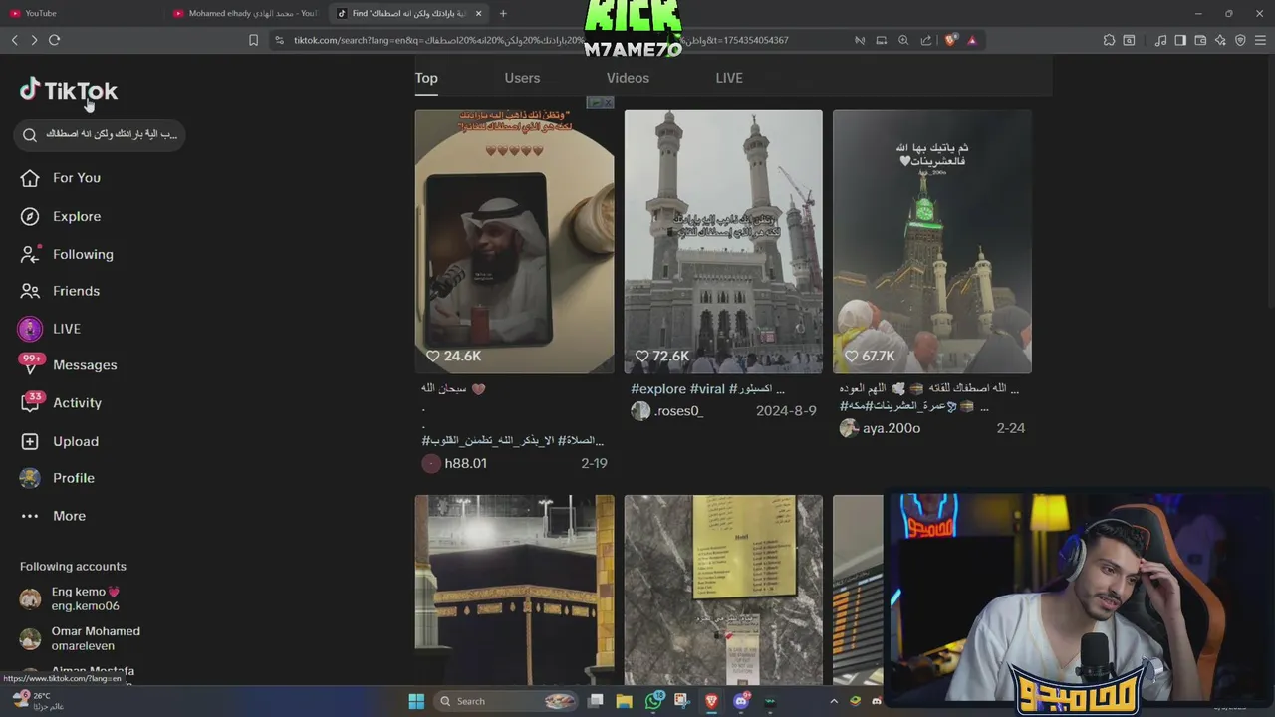Screen dimensions: 1275x717
Task: Switch to the LIVE search tab
Action: [729, 78]
